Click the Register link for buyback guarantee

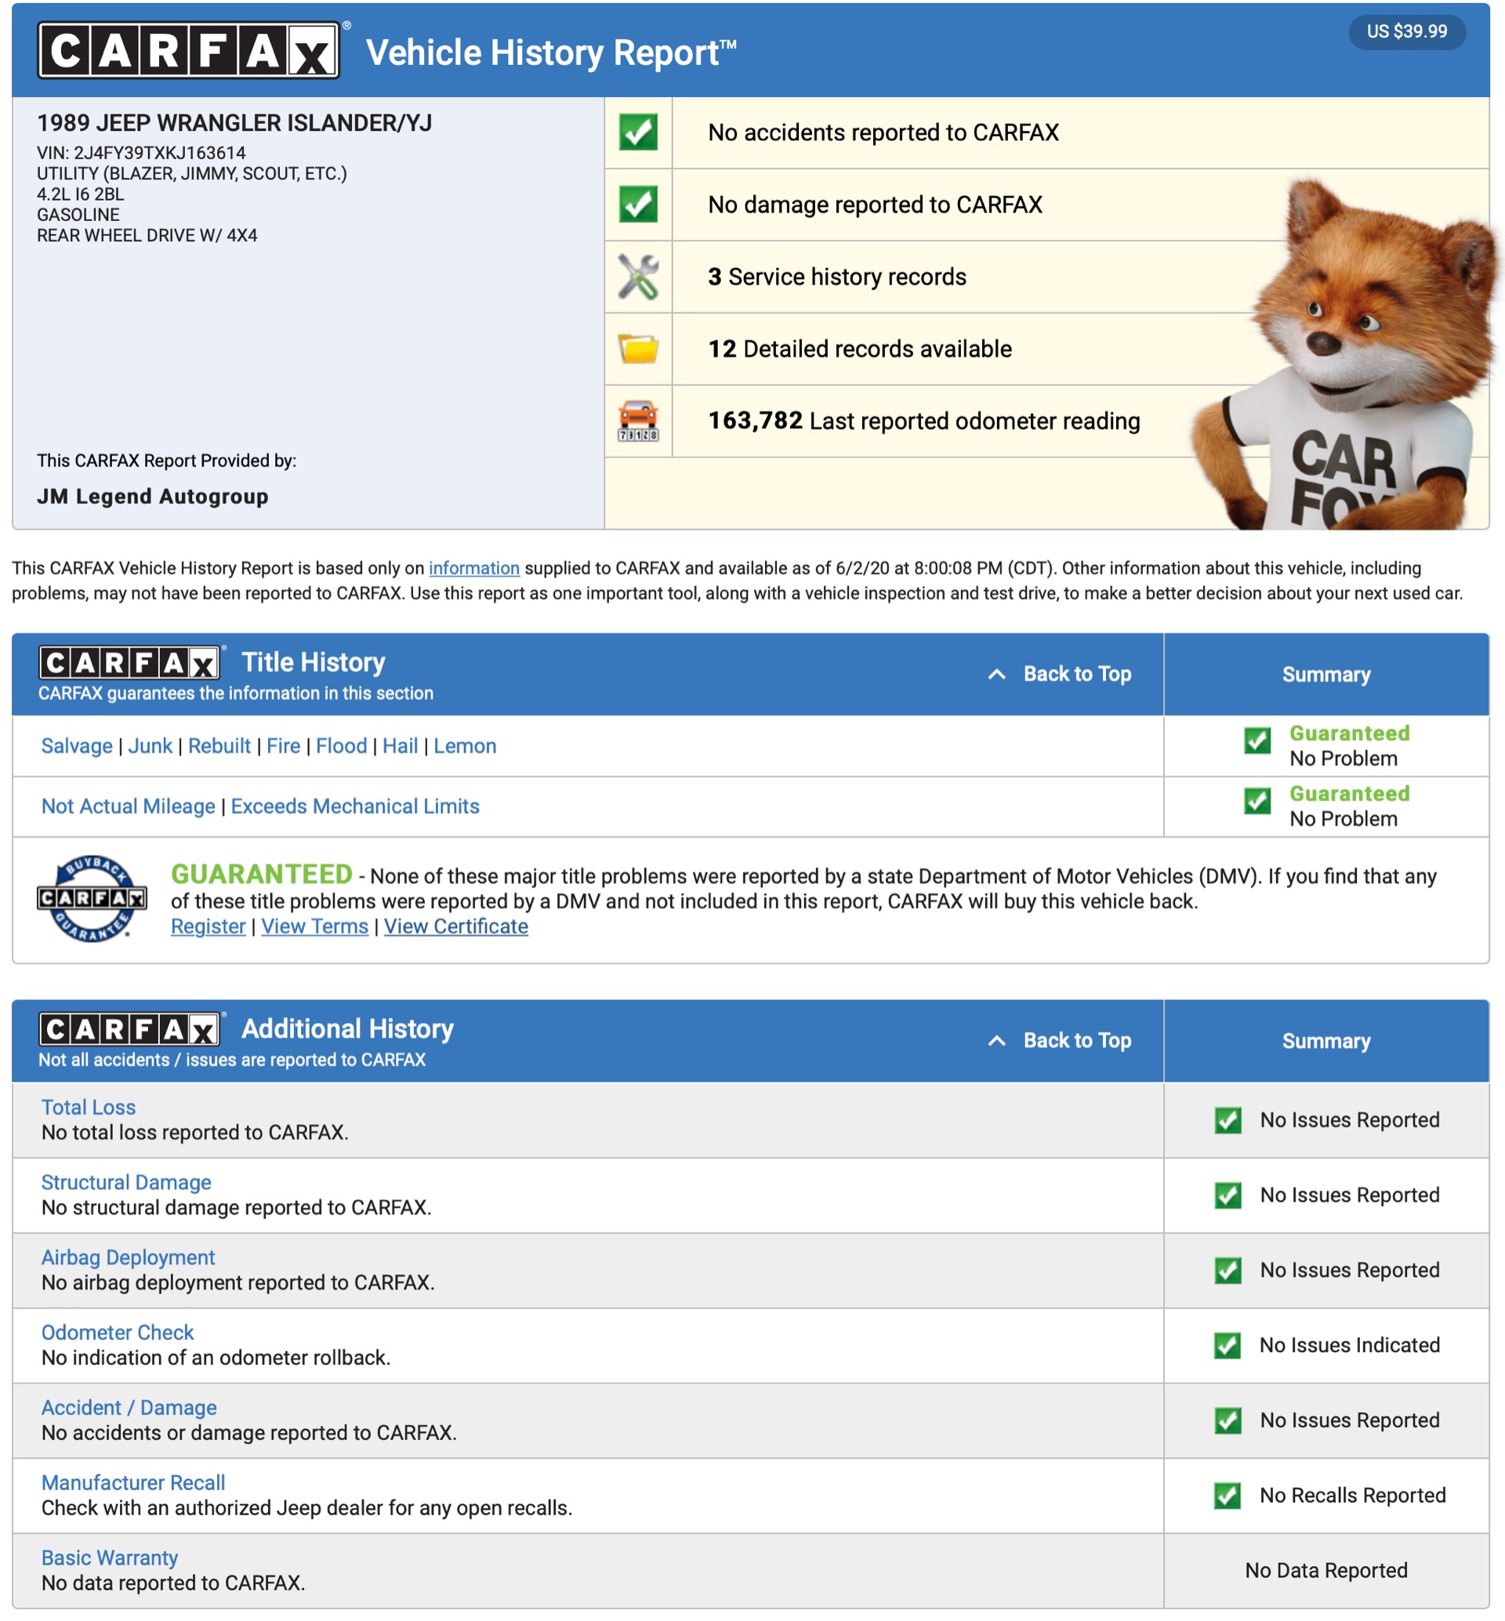208,927
